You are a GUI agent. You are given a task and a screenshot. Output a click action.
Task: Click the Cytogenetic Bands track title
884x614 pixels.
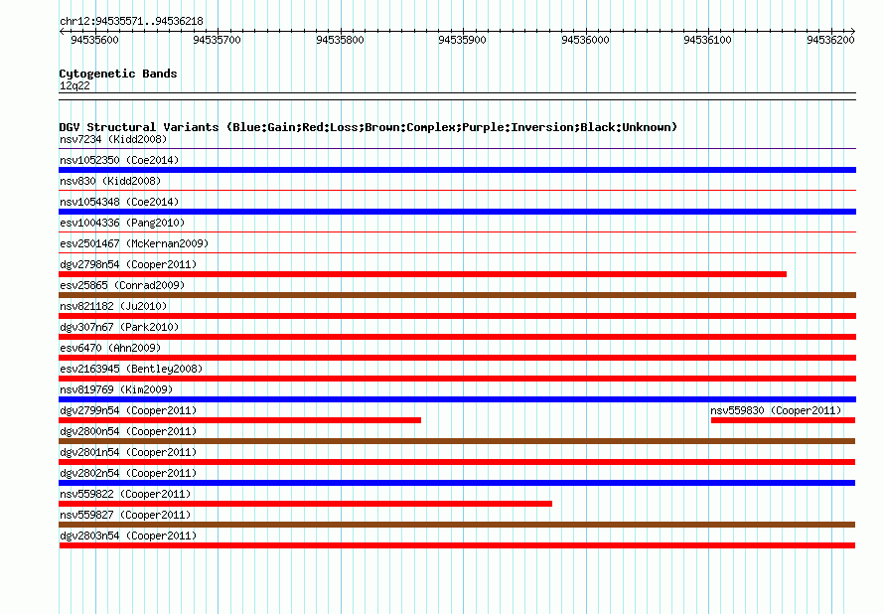coord(118,74)
